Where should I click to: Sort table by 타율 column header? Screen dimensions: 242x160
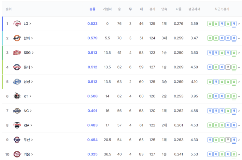pyautogui.click(x=178, y=9)
